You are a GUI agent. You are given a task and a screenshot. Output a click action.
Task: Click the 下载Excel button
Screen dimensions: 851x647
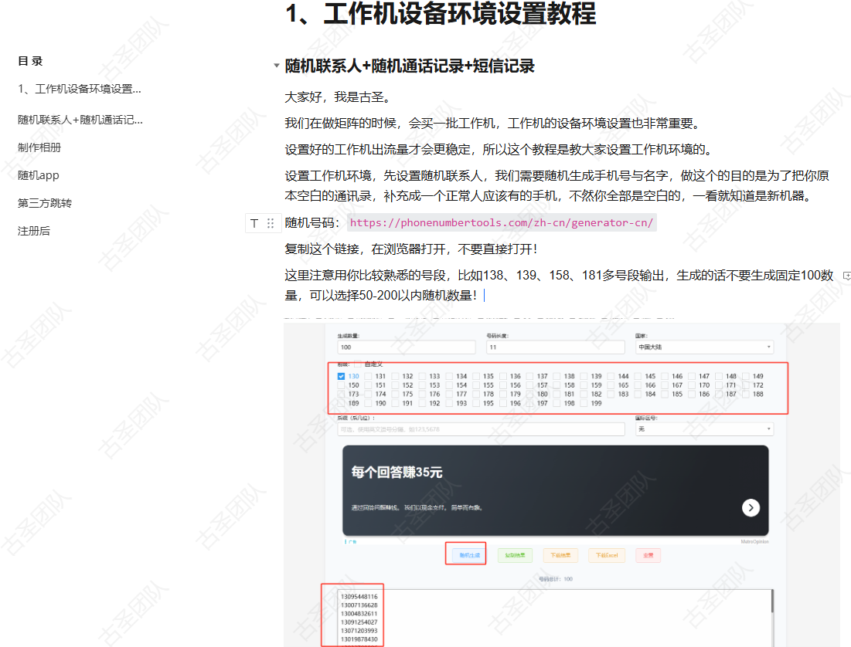pyautogui.click(x=607, y=555)
